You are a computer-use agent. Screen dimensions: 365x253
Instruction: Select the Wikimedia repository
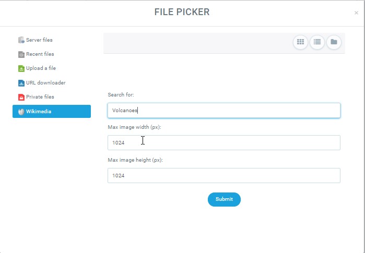tap(52, 111)
